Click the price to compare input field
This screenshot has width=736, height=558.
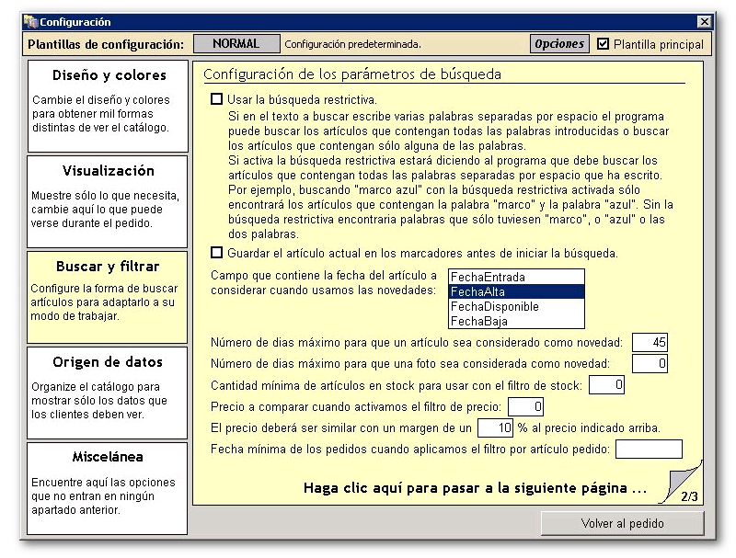pyautogui.click(x=525, y=406)
